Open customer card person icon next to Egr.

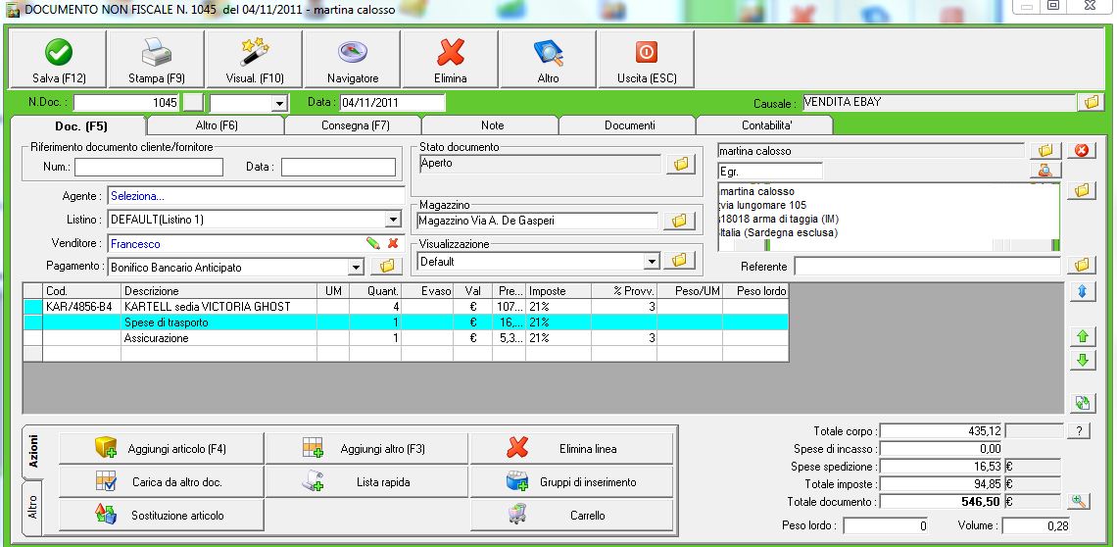coord(1045,171)
